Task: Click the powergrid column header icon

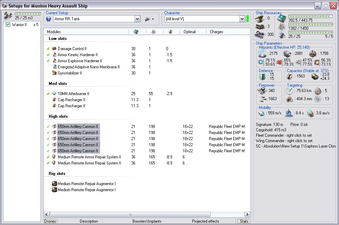Action: [153, 32]
